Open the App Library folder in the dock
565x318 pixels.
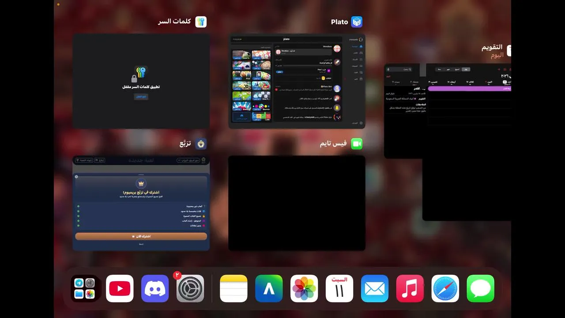[85, 288]
